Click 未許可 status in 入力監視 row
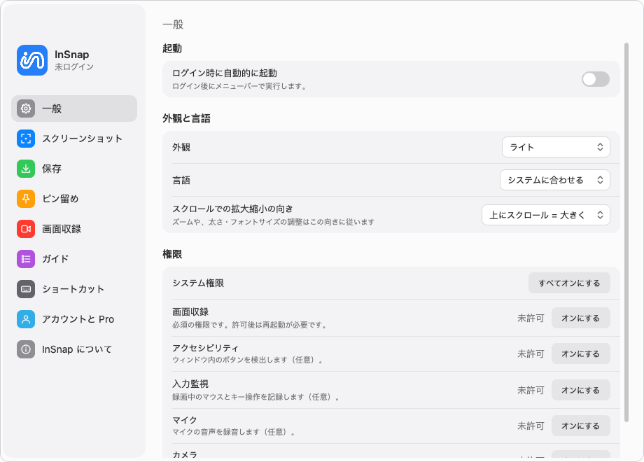This screenshot has height=462, width=644. click(531, 390)
